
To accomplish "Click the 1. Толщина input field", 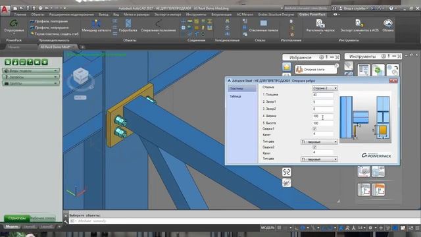I will click(x=323, y=95).
